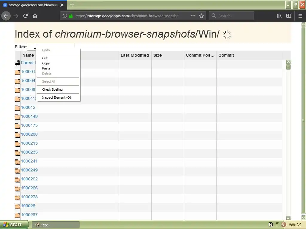The width and height of the screenshot is (306, 229).
Task: Click folder icon next to 1000215
Action: click(x=17, y=144)
